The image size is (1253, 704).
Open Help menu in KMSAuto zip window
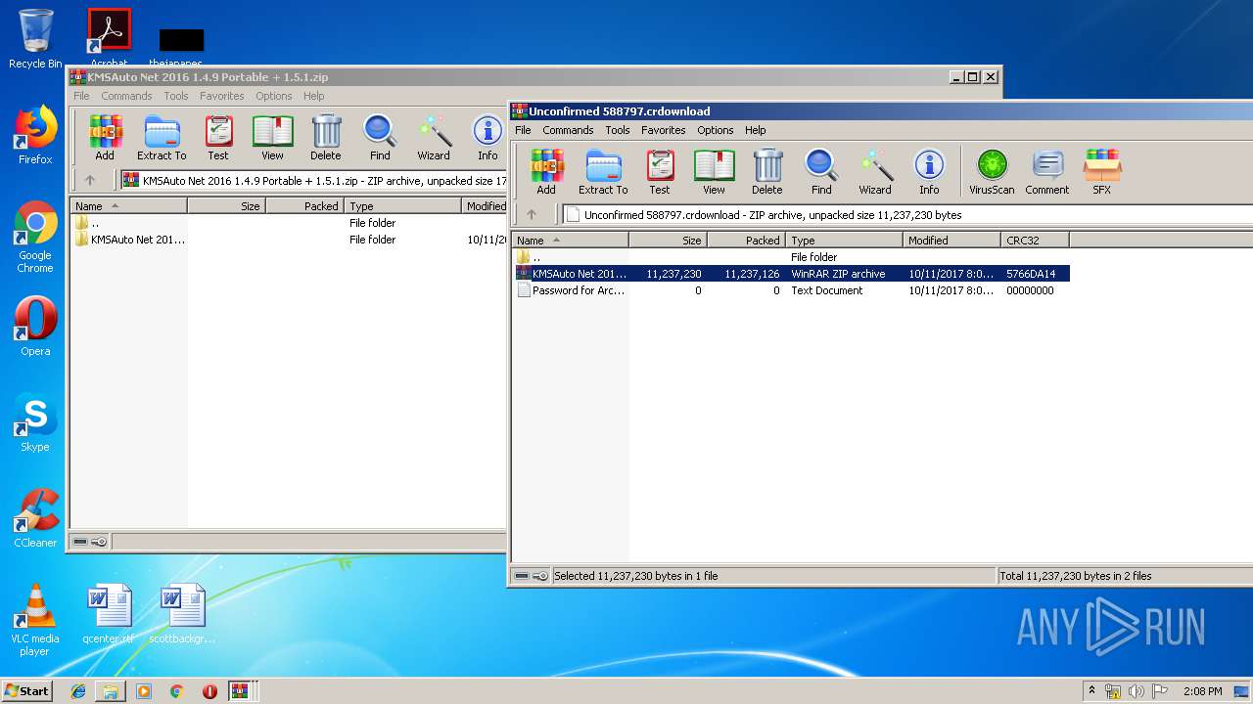(313, 96)
